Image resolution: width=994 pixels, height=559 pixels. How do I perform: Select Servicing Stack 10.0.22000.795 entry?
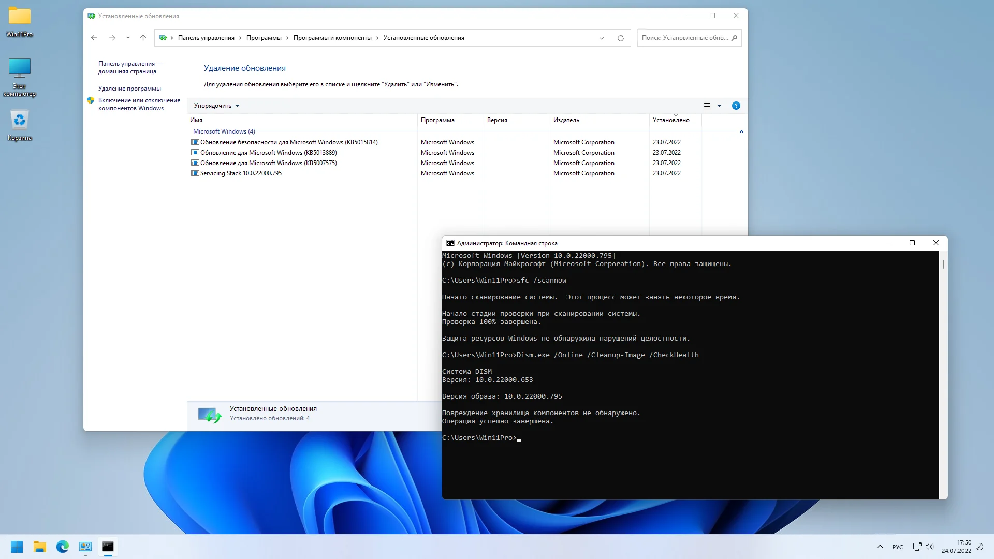click(x=241, y=173)
